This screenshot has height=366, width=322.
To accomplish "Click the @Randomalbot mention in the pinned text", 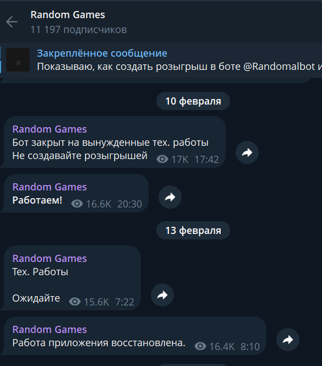I will pos(279,67).
